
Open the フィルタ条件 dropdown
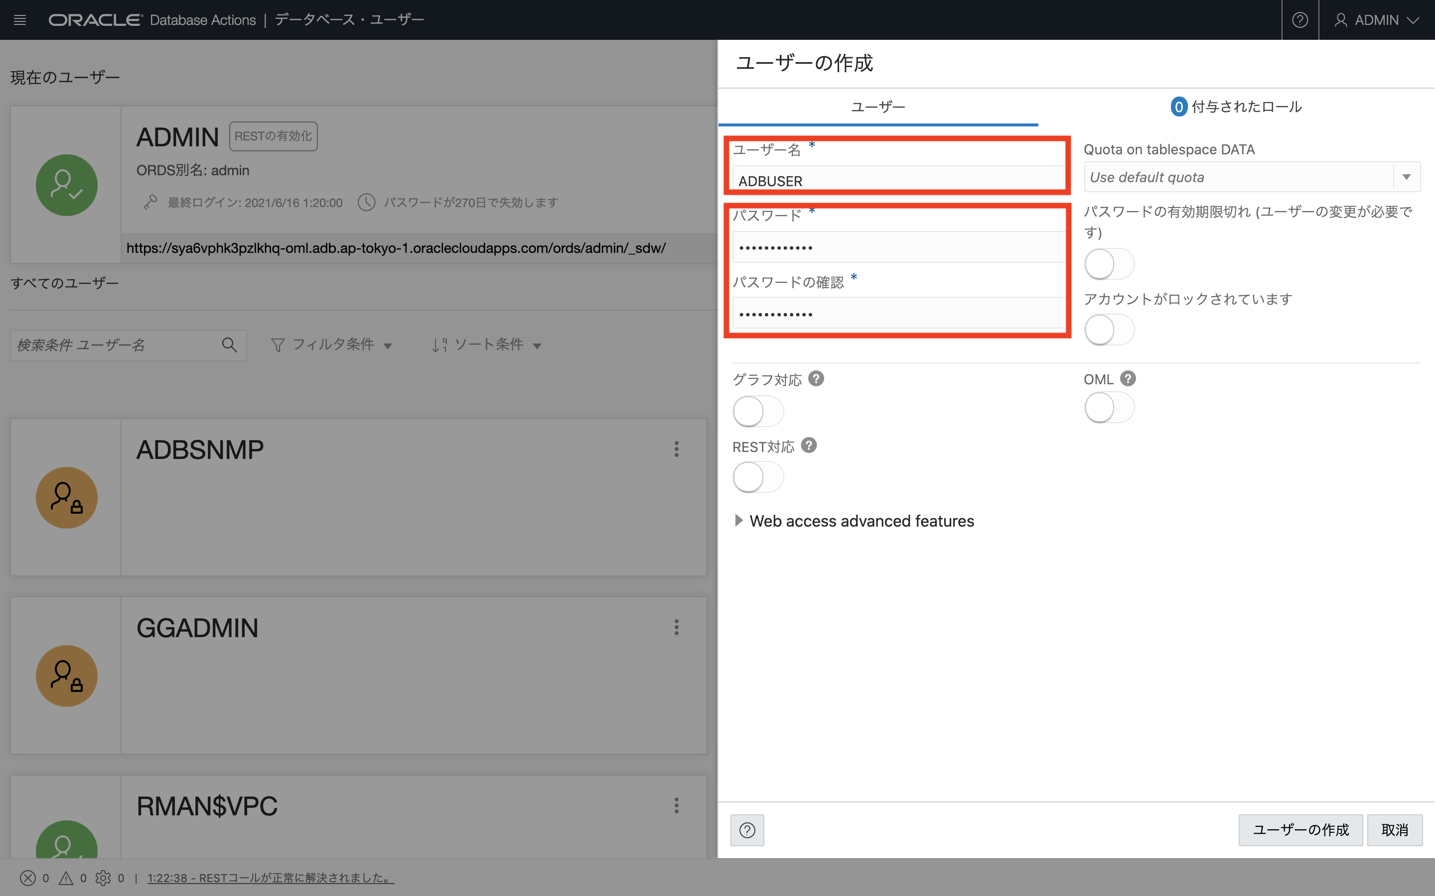click(x=331, y=345)
